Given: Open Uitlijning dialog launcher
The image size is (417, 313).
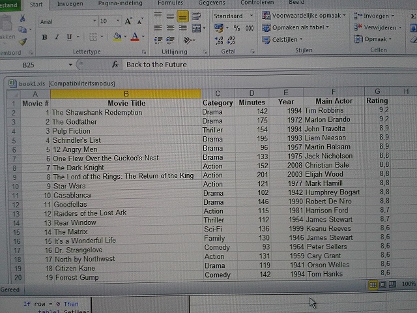Looking at the screenshot, I should [x=205, y=52].
